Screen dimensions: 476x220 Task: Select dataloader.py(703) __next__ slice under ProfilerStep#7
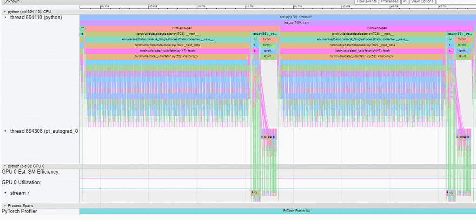pyautogui.click(x=167, y=34)
